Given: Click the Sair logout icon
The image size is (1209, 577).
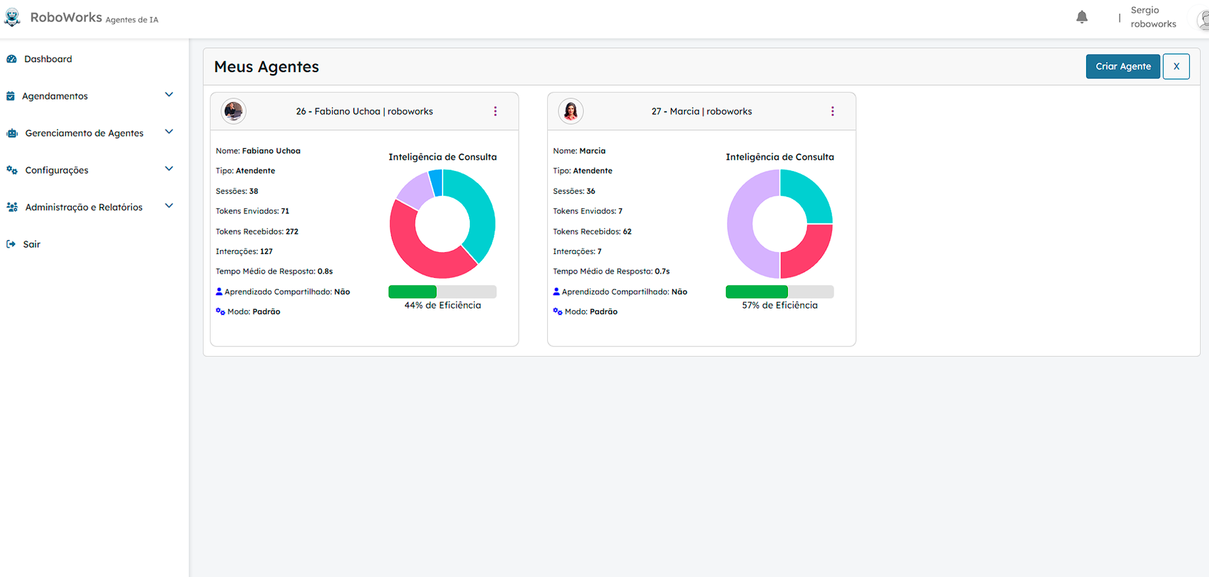Looking at the screenshot, I should click(11, 244).
